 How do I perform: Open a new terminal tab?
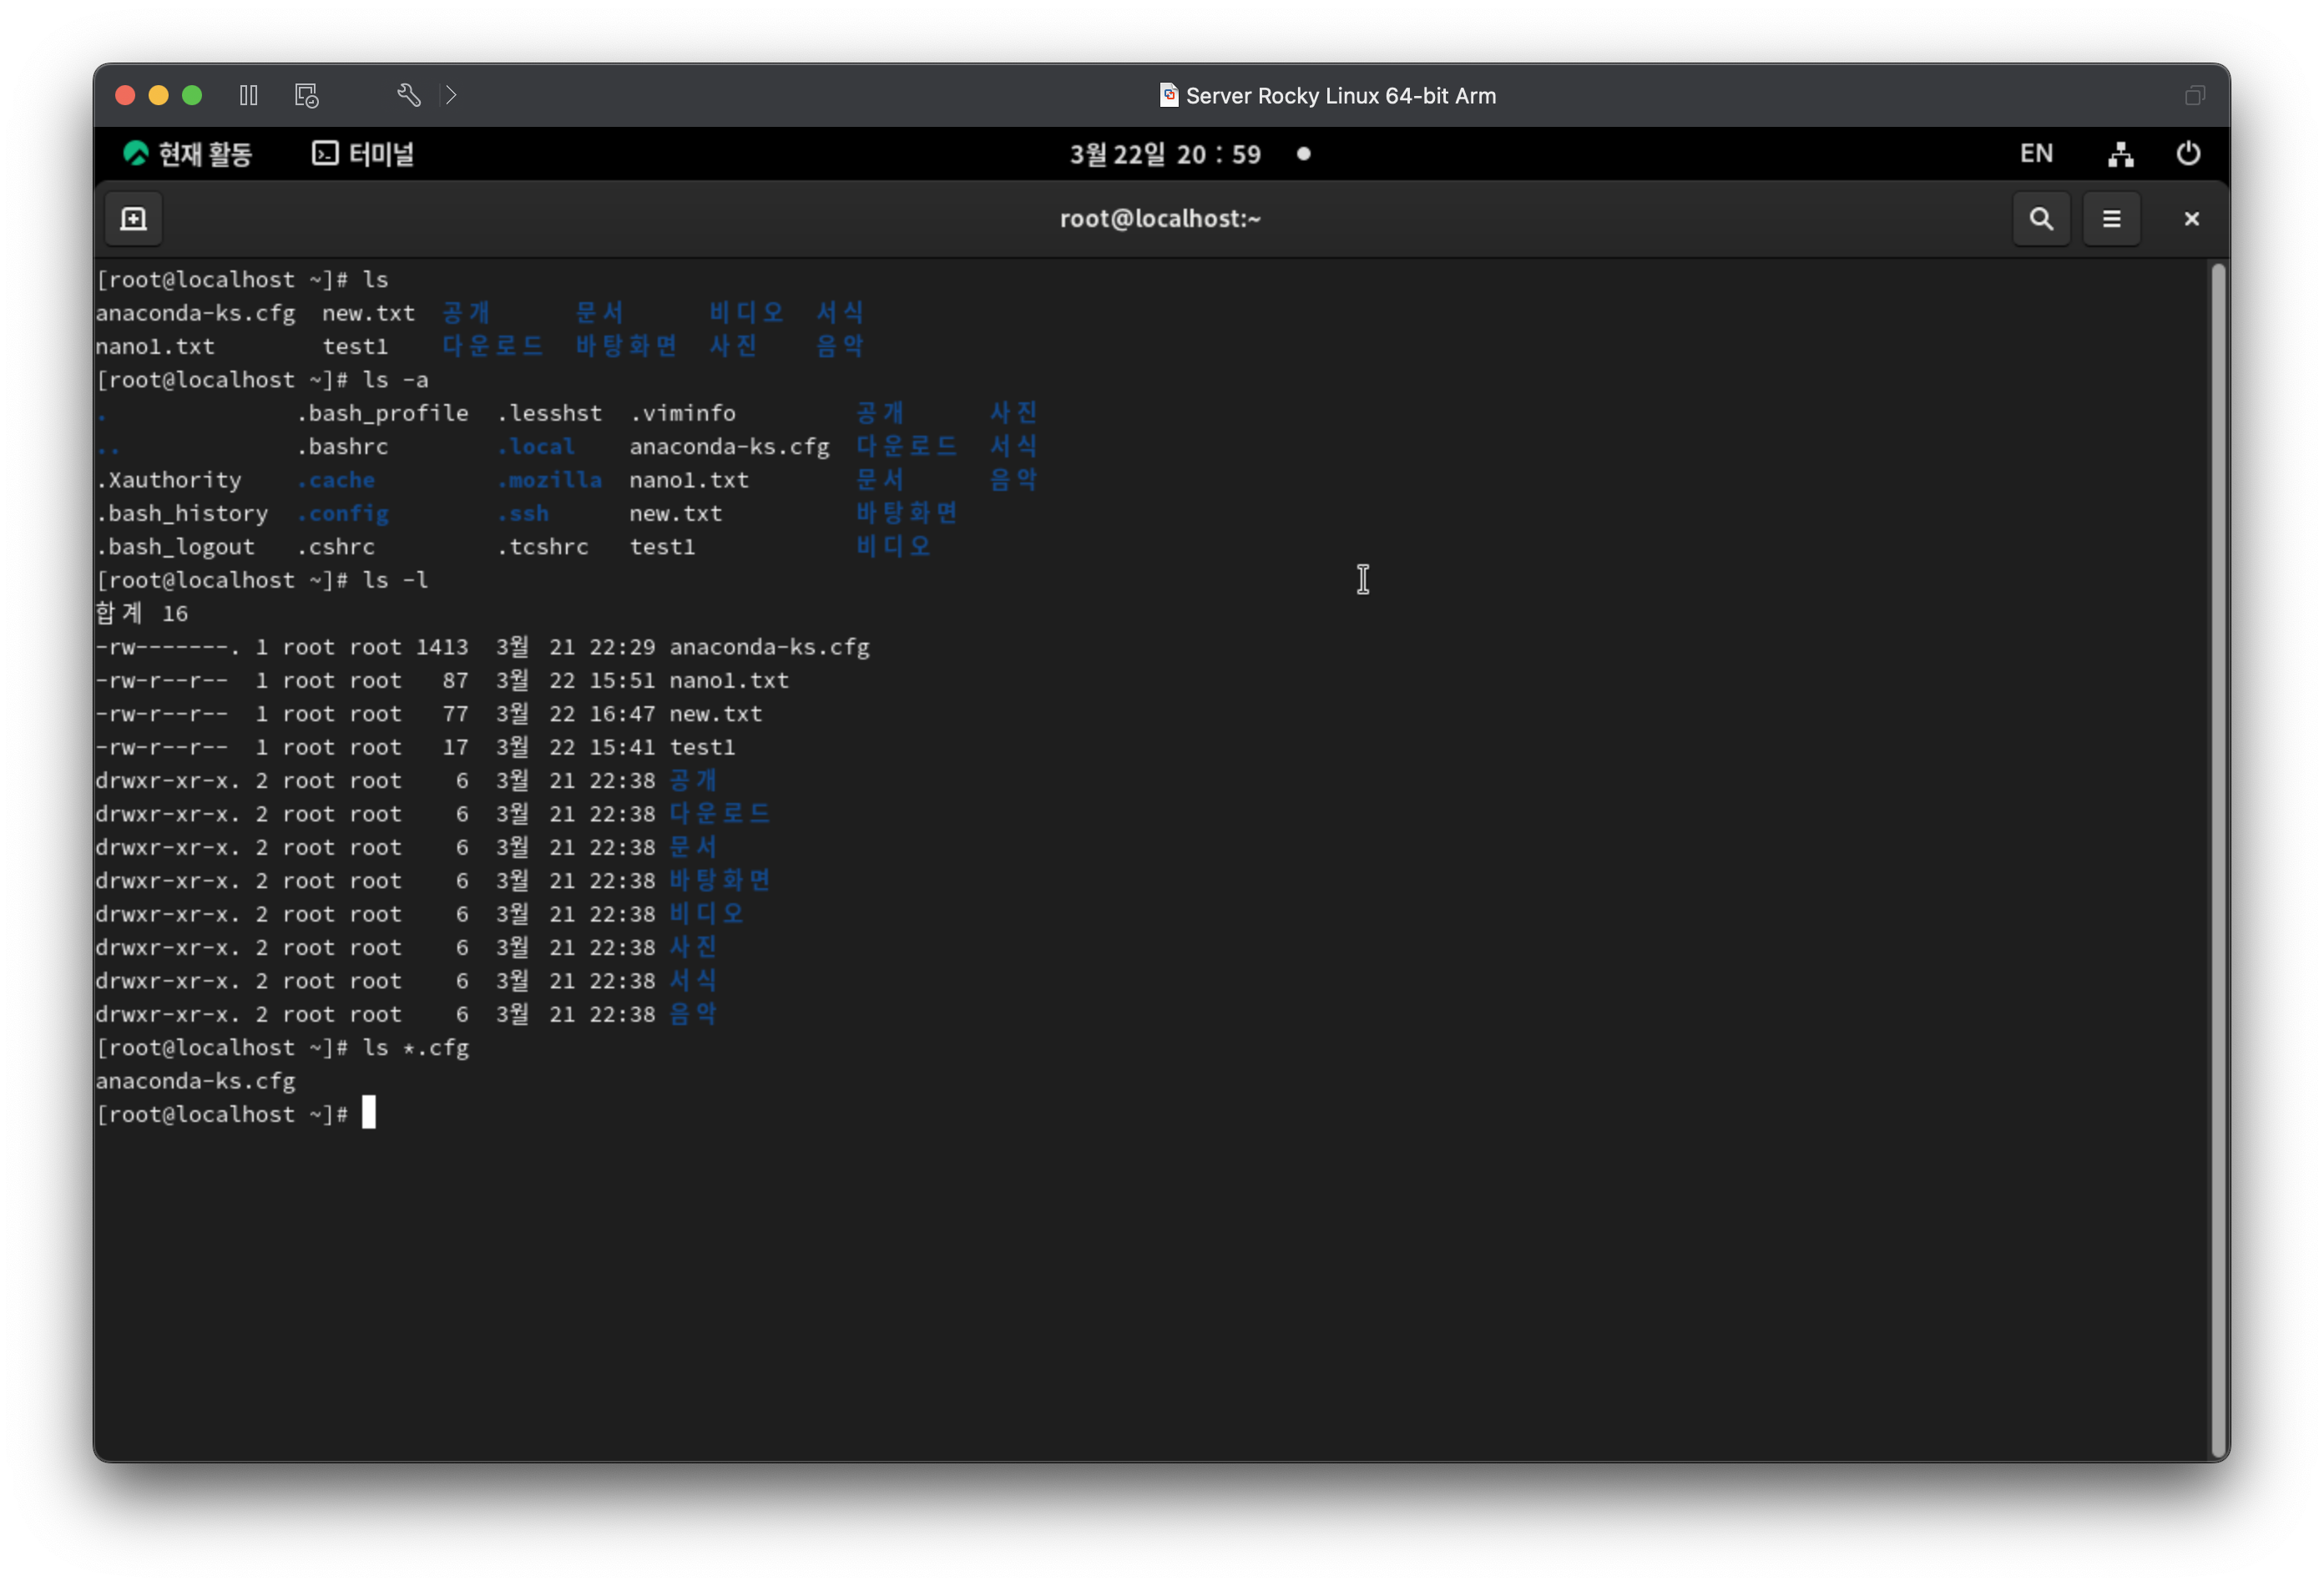(x=133, y=218)
